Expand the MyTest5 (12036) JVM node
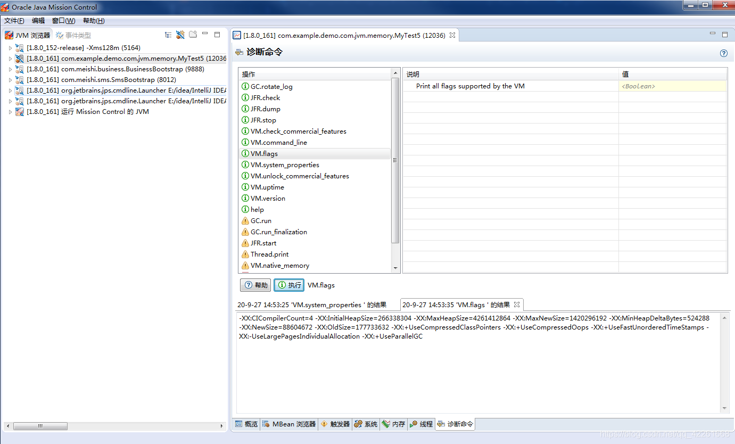 coord(10,59)
